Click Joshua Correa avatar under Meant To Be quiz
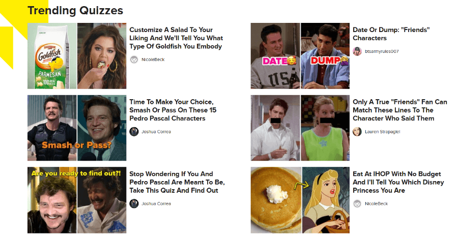Viewport: 458px width, 236px height. pos(134,203)
